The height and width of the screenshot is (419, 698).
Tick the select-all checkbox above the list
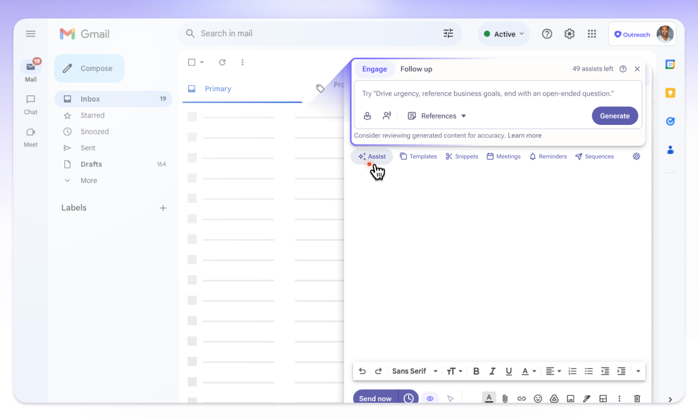coord(191,62)
